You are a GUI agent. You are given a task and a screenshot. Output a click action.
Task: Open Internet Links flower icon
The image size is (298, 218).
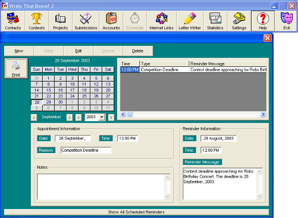[x=161, y=21]
